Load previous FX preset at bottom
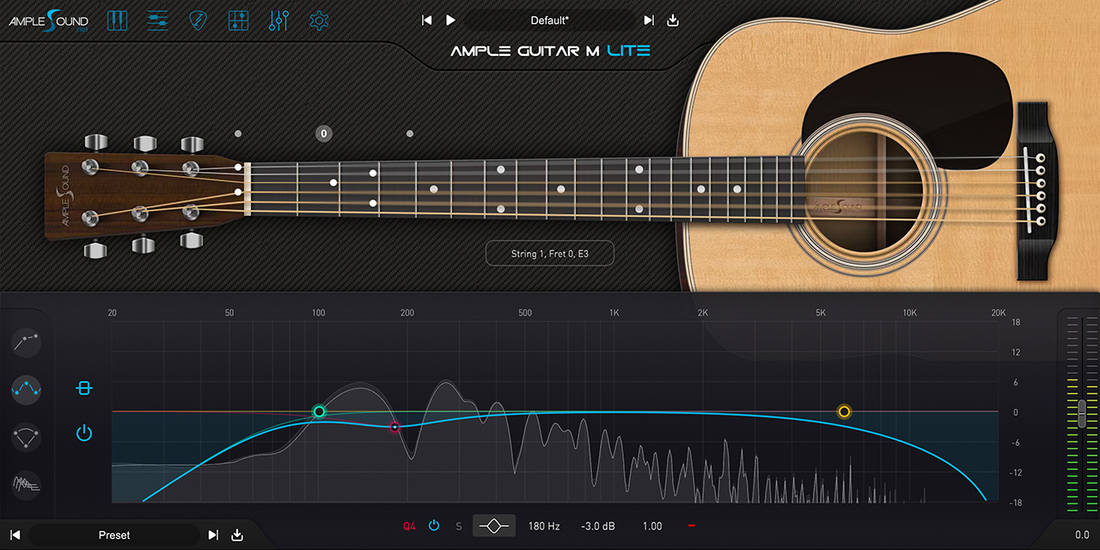The height and width of the screenshot is (550, 1100). [x=15, y=535]
